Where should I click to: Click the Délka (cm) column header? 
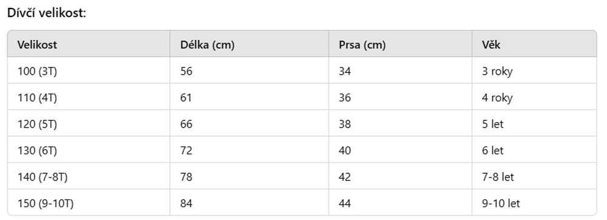pyautogui.click(x=208, y=45)
